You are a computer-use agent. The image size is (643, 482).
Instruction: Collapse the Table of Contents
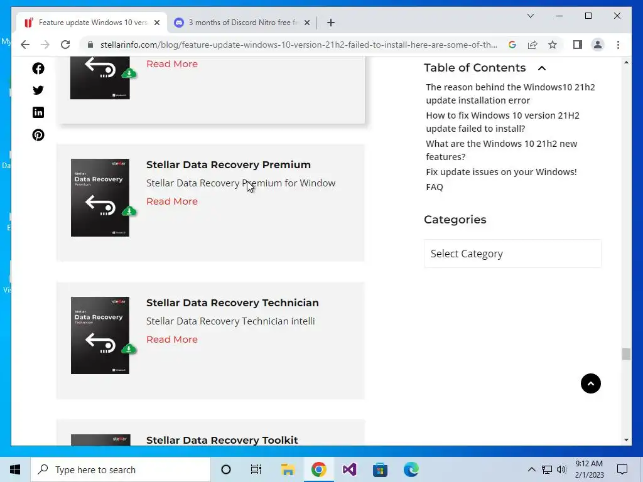[542, 68]
